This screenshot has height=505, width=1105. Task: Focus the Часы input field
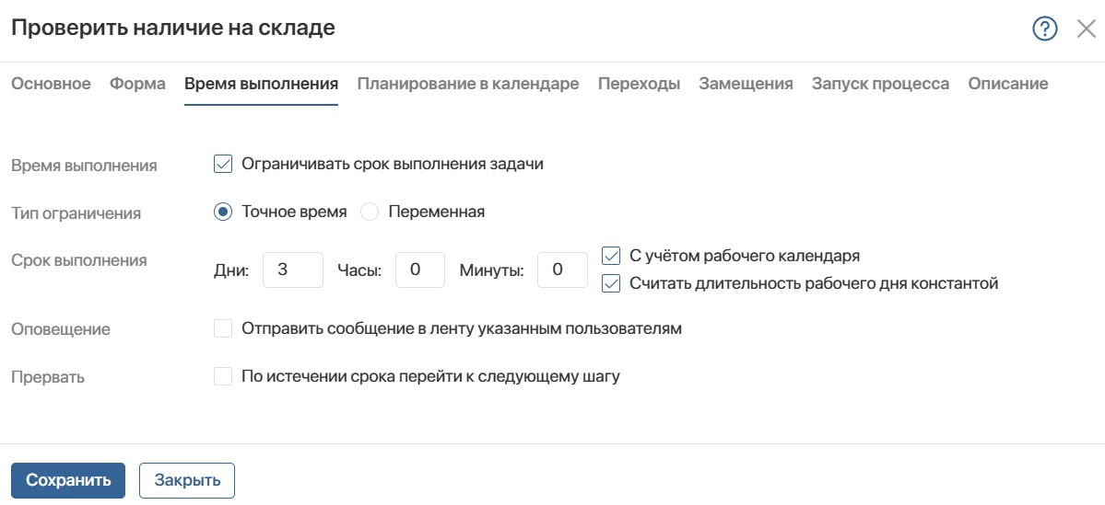[420, 270]
